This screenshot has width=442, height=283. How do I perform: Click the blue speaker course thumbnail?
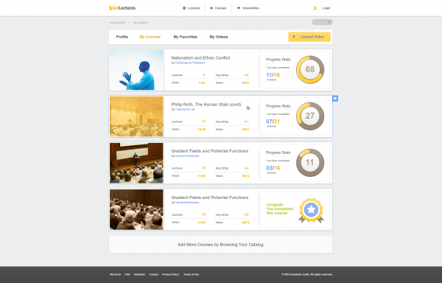click(x=136, y=70)
